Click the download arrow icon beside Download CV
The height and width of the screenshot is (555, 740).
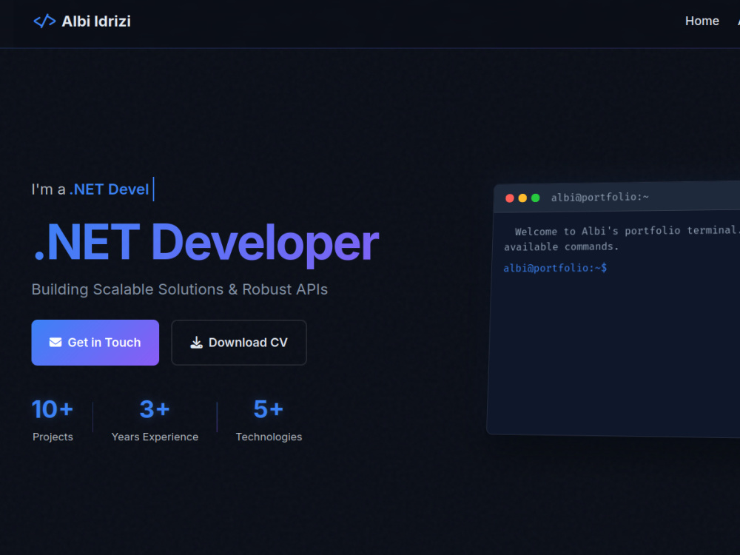click(196, 342)
